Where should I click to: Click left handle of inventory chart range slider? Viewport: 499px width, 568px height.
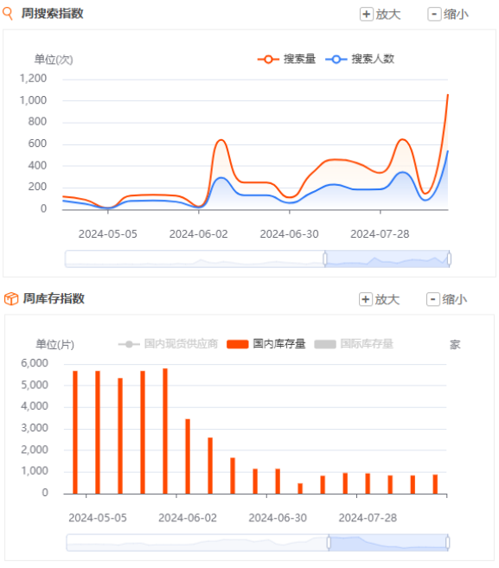click(x=329, y=543)
